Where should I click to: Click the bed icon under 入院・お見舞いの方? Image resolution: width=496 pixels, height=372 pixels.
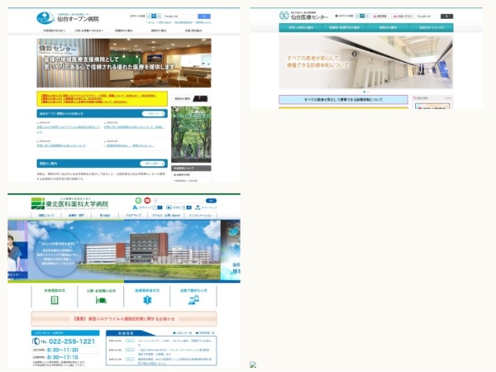point(101,300)
